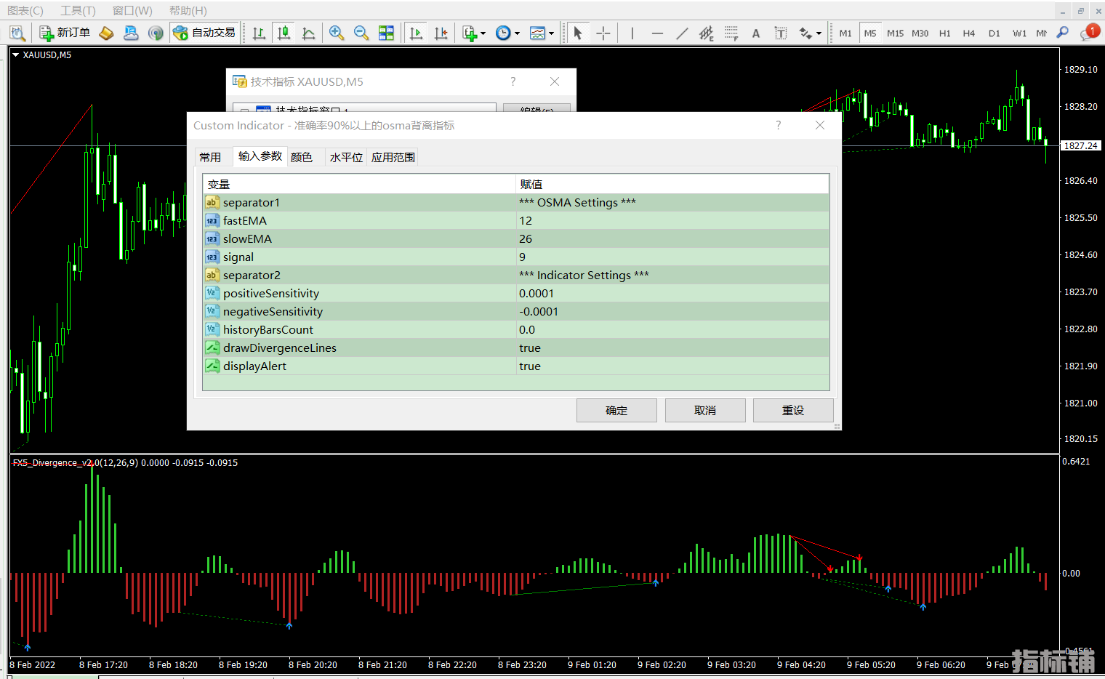This screenshot has height=679, width=1105.
Task: Open the trading signals icon
Action: [156, 33]
